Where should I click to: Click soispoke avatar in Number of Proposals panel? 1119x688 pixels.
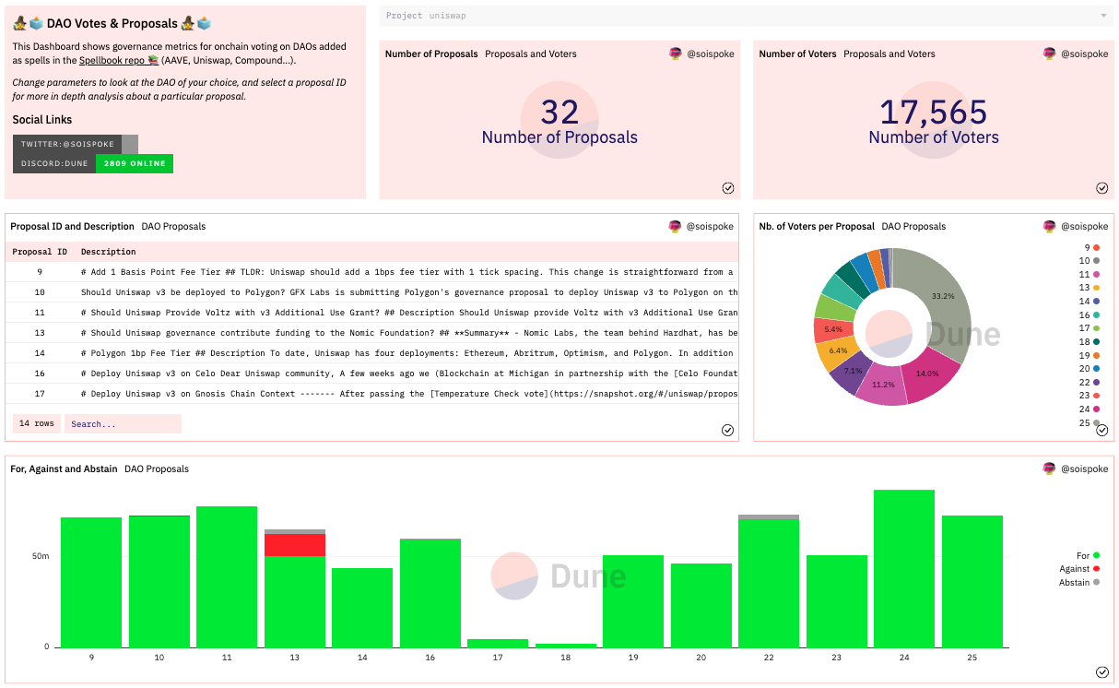tap(676, 53)
